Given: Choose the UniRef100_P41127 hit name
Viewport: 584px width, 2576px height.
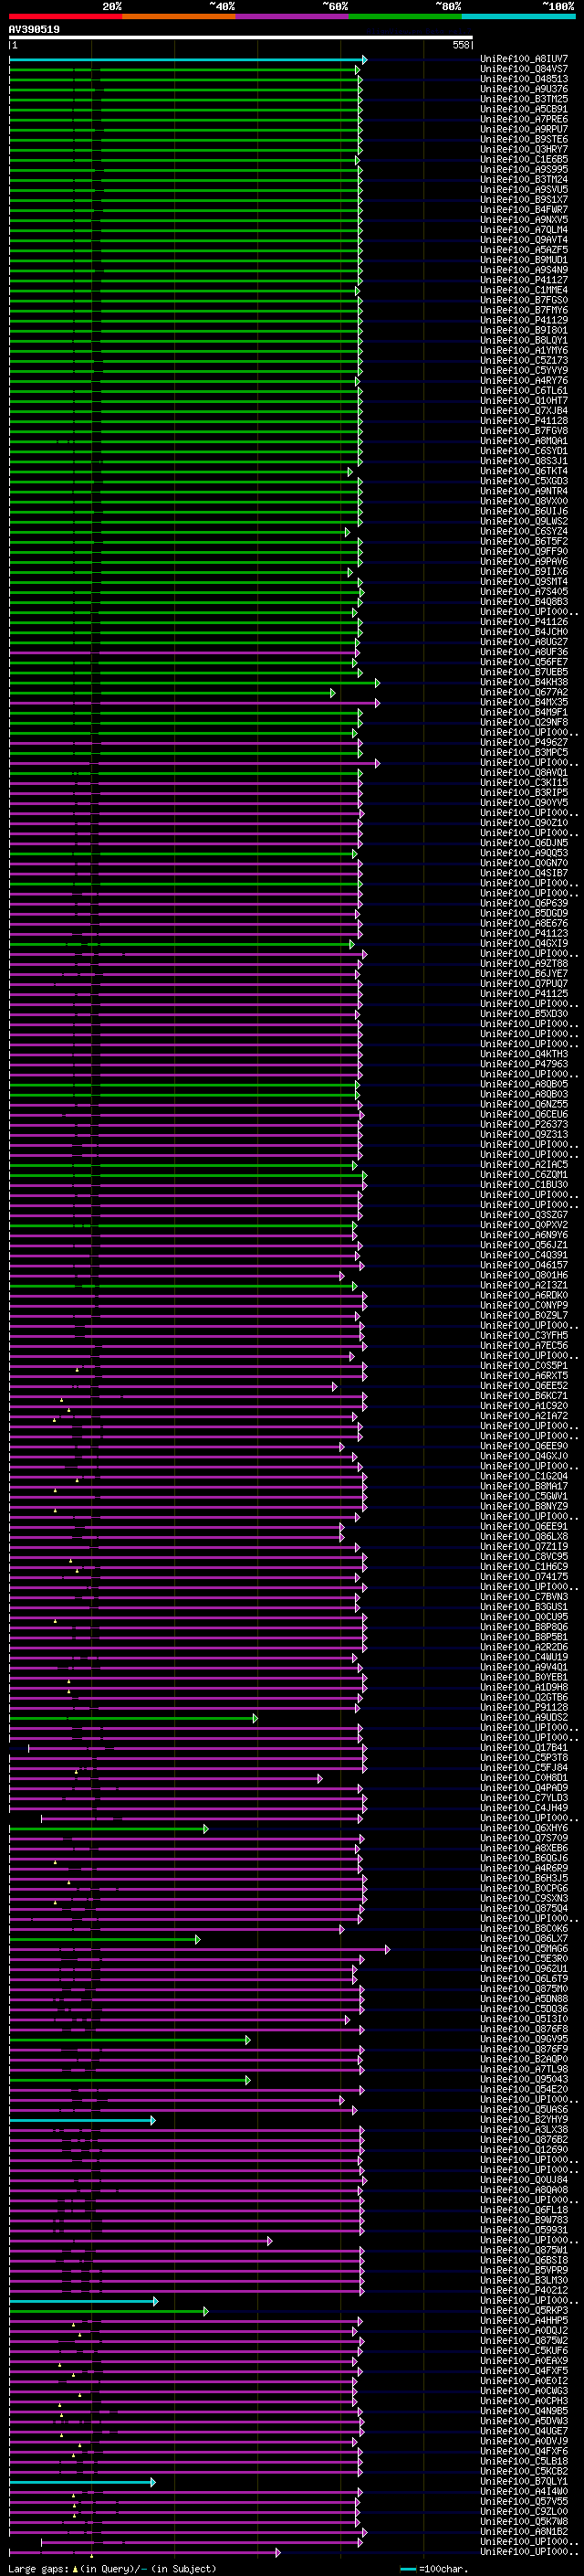Looking at the screenshot, I should (524, 280).
